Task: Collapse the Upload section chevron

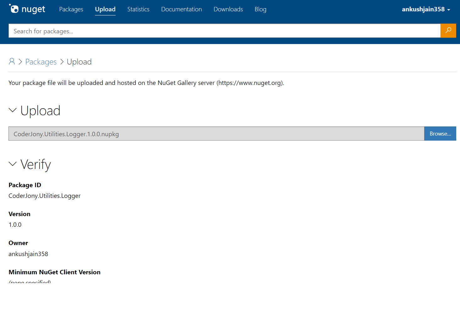Action: [x=13, y=110]
